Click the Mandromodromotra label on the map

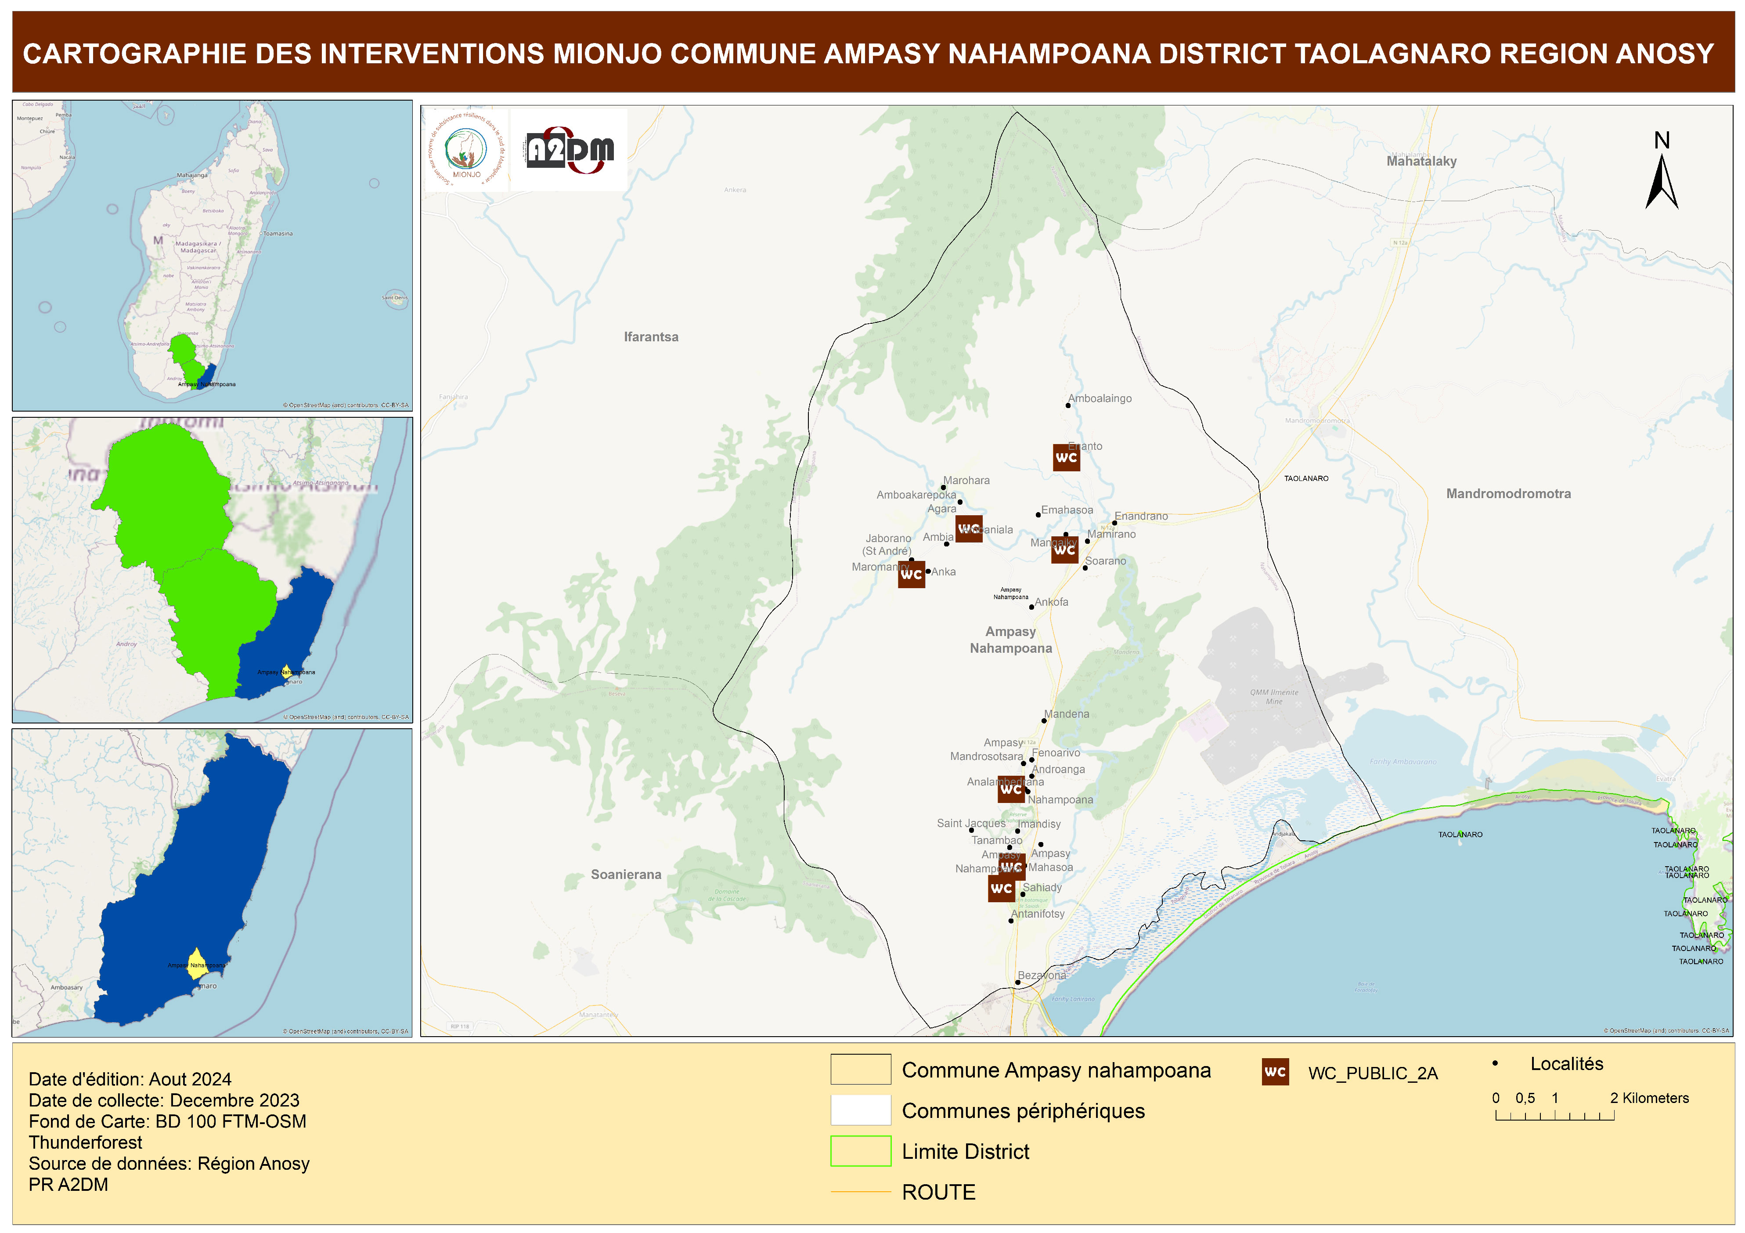coord(1508,493)
